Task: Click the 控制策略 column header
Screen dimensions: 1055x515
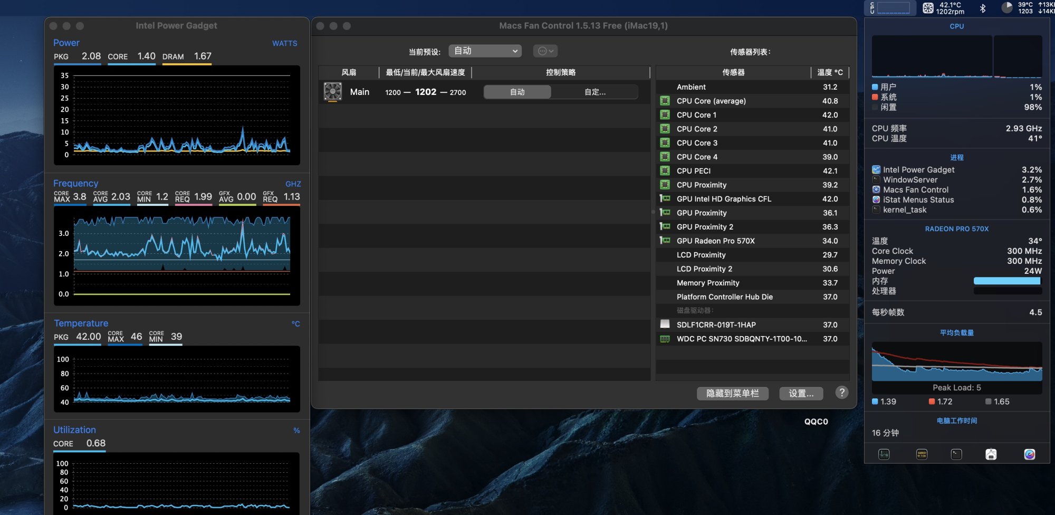Action: [561, 72]
